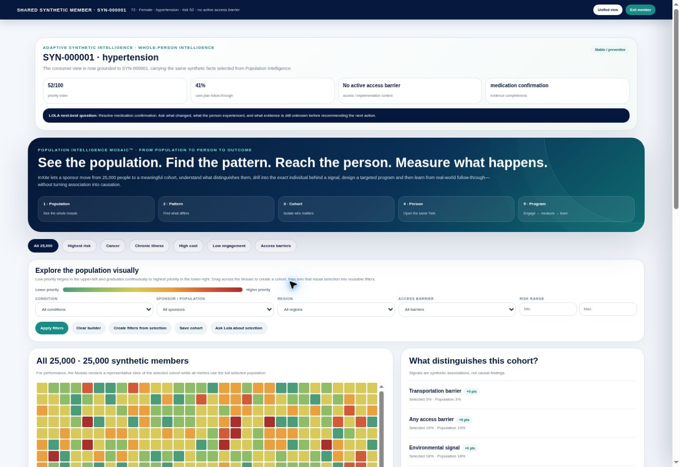Viewport: 680px width, 467px height.
Task: Click the 52/100 priority index card
Action: pyautogui.click(x=115, y=91)
